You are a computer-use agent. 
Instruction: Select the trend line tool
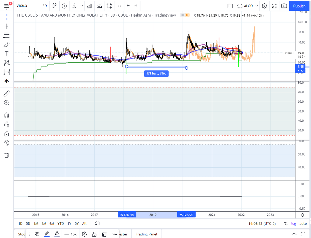[7, 26]
